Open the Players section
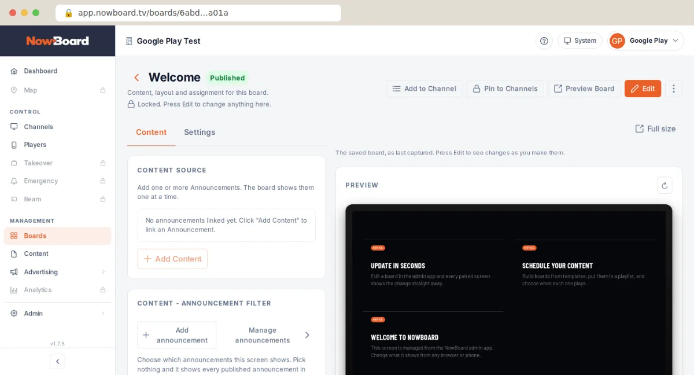 [57, 145]
